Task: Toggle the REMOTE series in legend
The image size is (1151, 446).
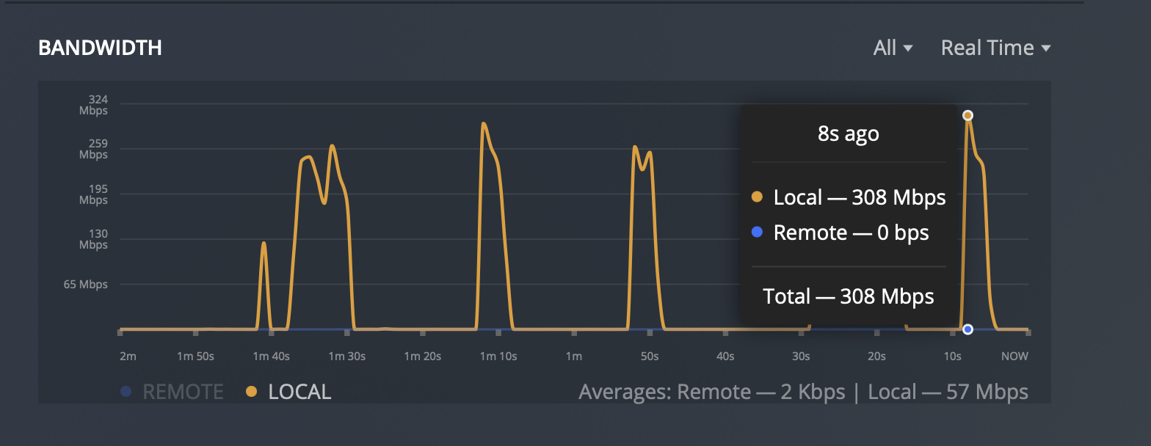Action: [x=173, y=392]
